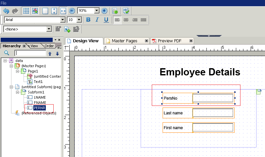Click the Fit Page view icon
This screenshot has width=265, height=157.
click(45, 11)
